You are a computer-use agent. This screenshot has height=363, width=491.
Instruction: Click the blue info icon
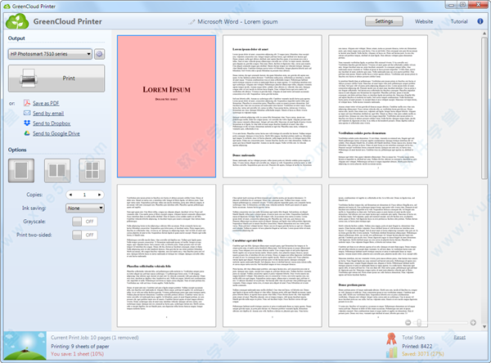pyautogui.click(x=481, y=20)
